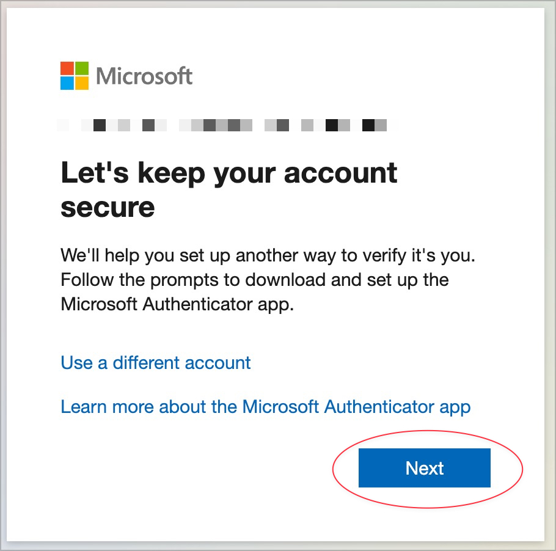Screen dimensions: 556x551
Task: Select the heading Let's keep your account secure
Action: click(x=229, y=189)
